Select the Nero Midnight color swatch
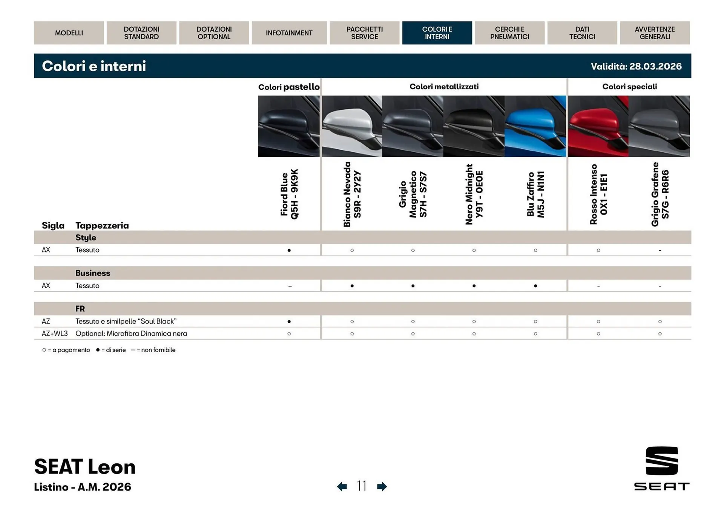The width and height of the screenshot is (724, 512). coord(474,126)
